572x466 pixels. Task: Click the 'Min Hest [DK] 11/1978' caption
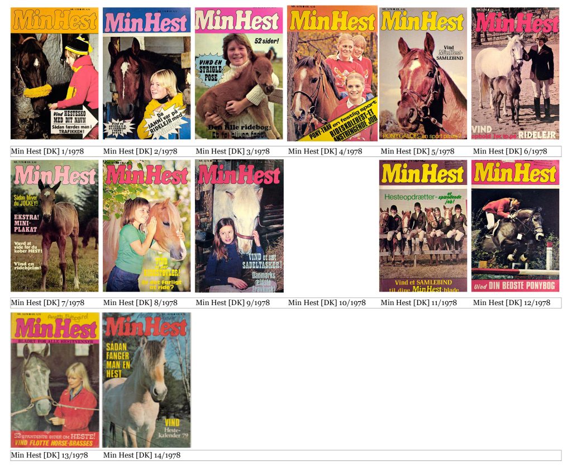[x=419, y=302]
